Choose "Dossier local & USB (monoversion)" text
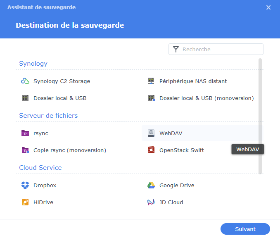The image size is (280, 238). click(206, 98)
